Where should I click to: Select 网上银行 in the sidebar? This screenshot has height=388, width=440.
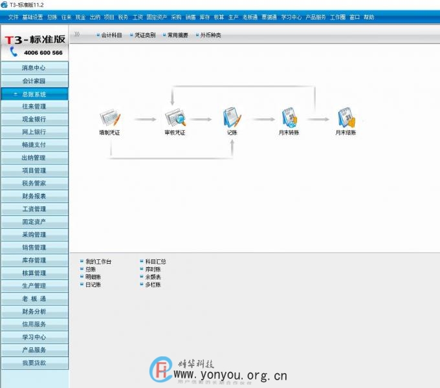[x=34, y=132]
